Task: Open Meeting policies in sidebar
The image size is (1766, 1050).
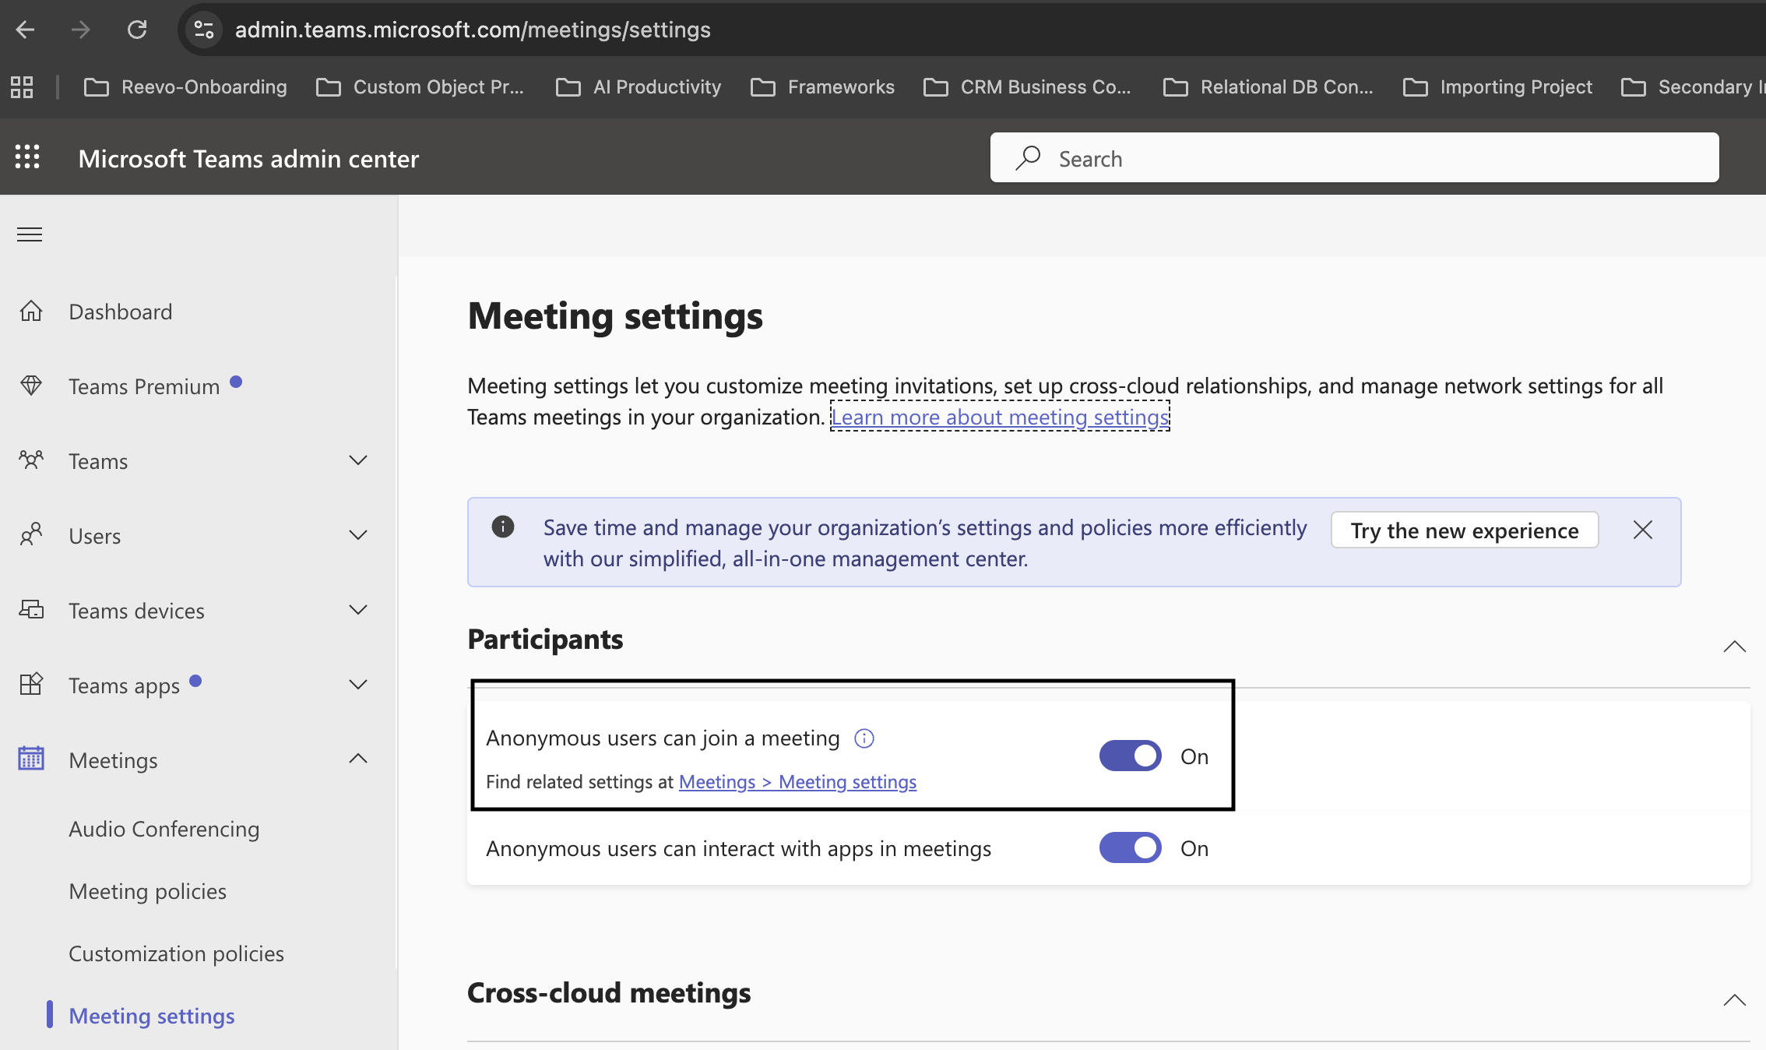Action: coord(148,891)
